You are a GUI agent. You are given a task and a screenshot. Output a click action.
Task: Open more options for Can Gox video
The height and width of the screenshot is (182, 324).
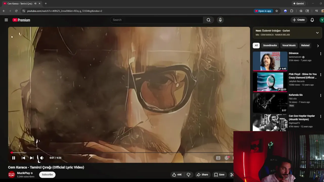pos(321,117)
